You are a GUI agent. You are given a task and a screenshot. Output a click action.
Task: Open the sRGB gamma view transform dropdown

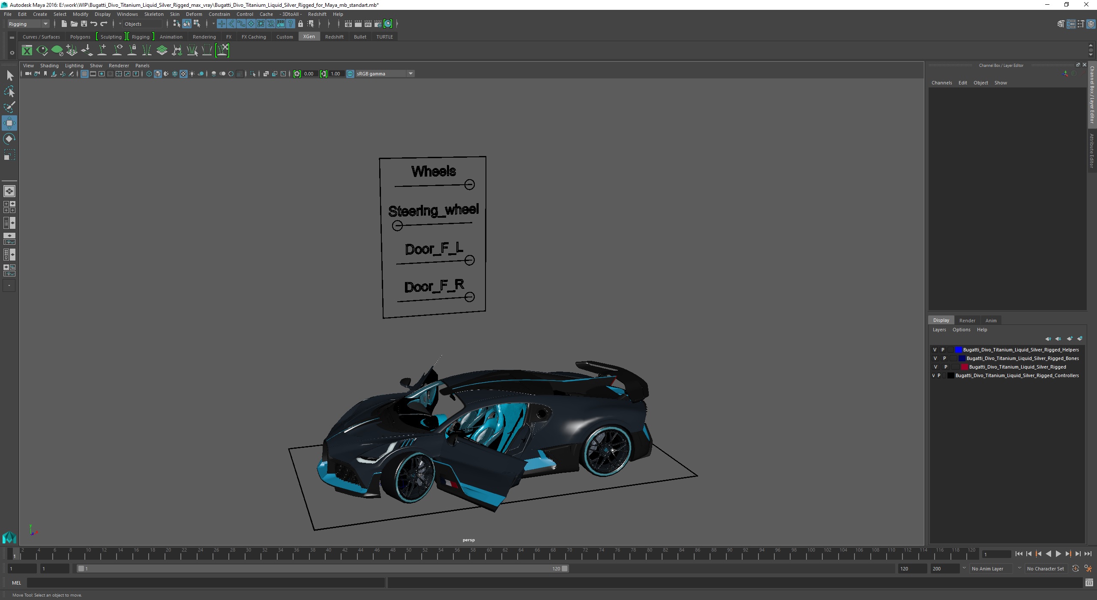coord(385,74)
